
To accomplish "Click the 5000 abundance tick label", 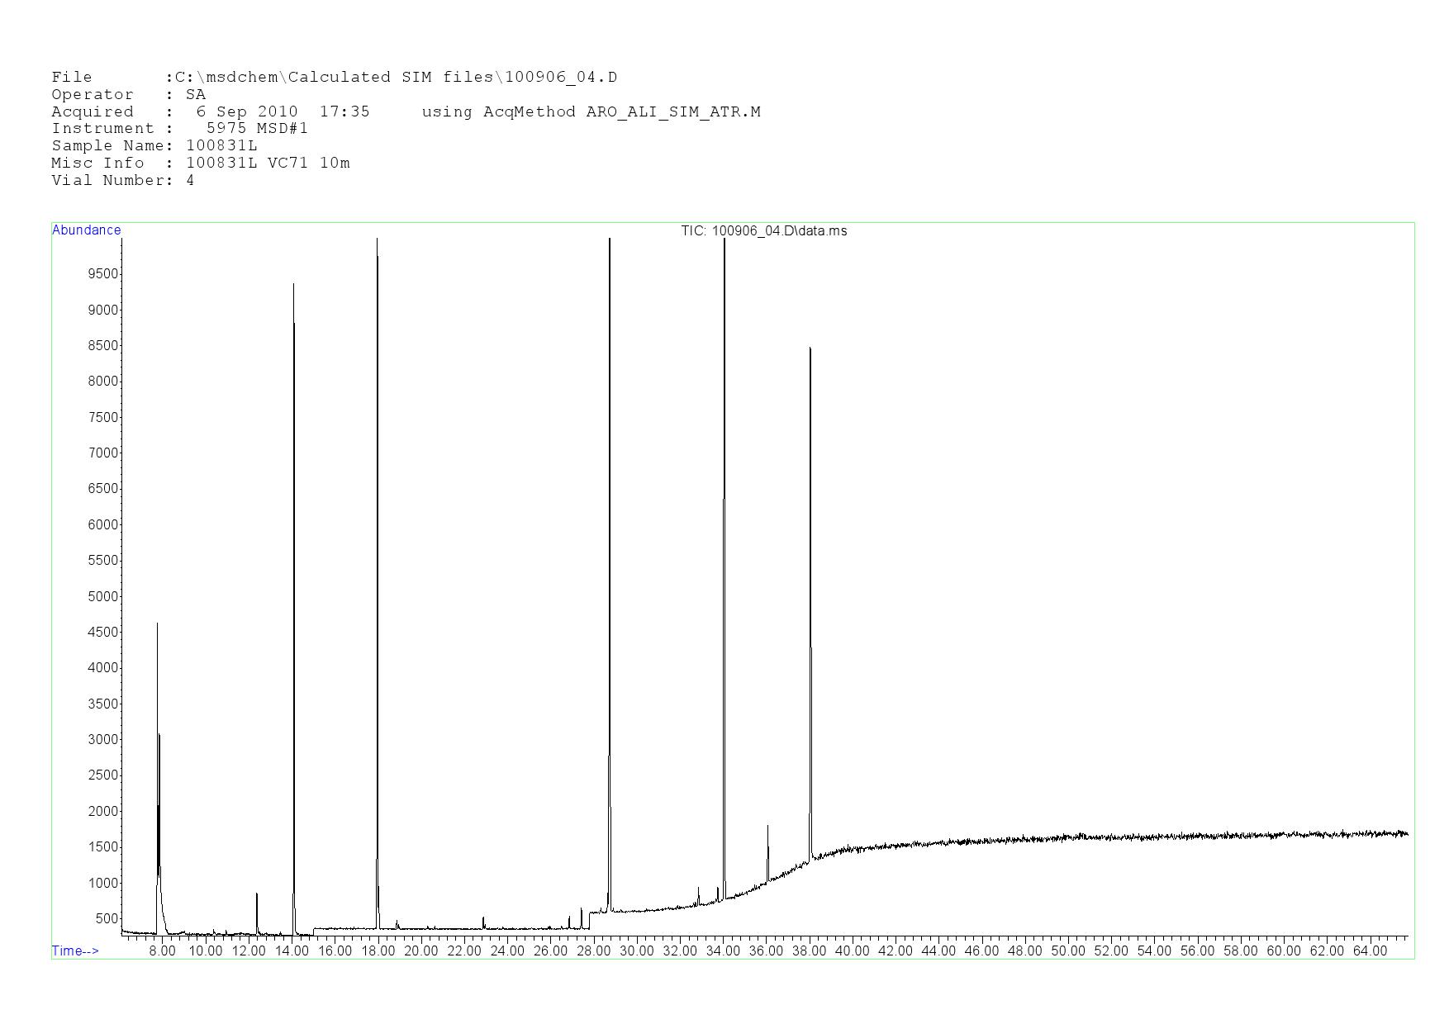I will 103,596.
